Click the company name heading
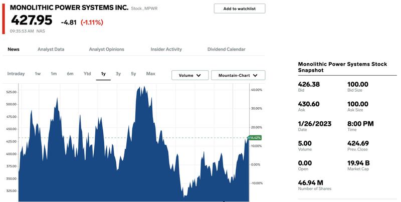 [69, 8]
